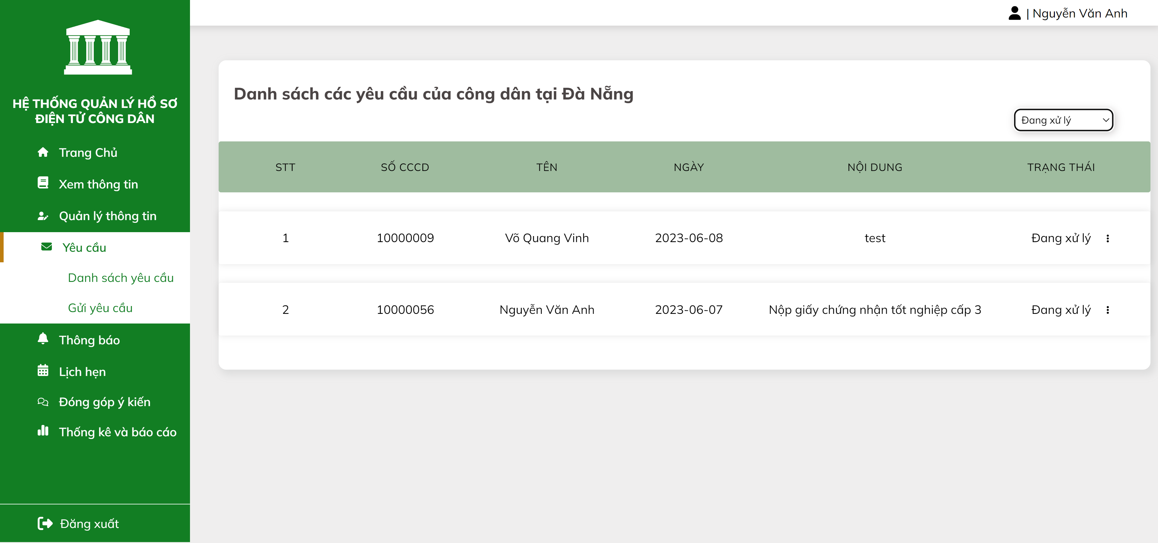
Task: Click the user profile icon near Nguyễn Văn Anh
Action: click(1015, 13)
